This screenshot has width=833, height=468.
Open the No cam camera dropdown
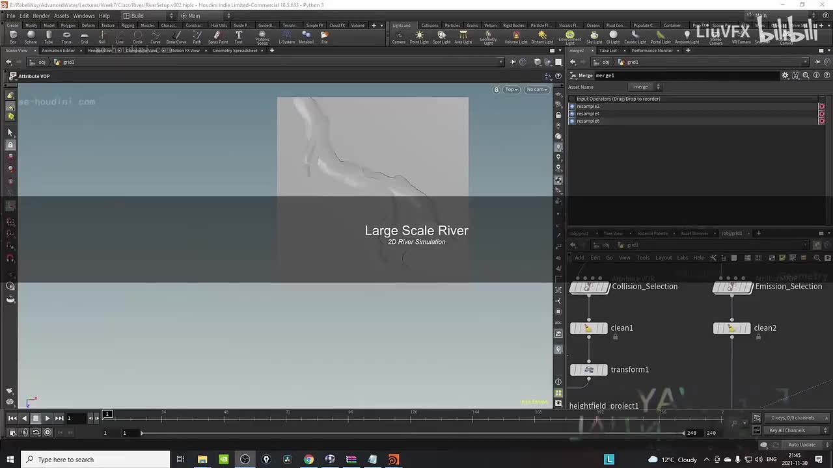point(537,90)
